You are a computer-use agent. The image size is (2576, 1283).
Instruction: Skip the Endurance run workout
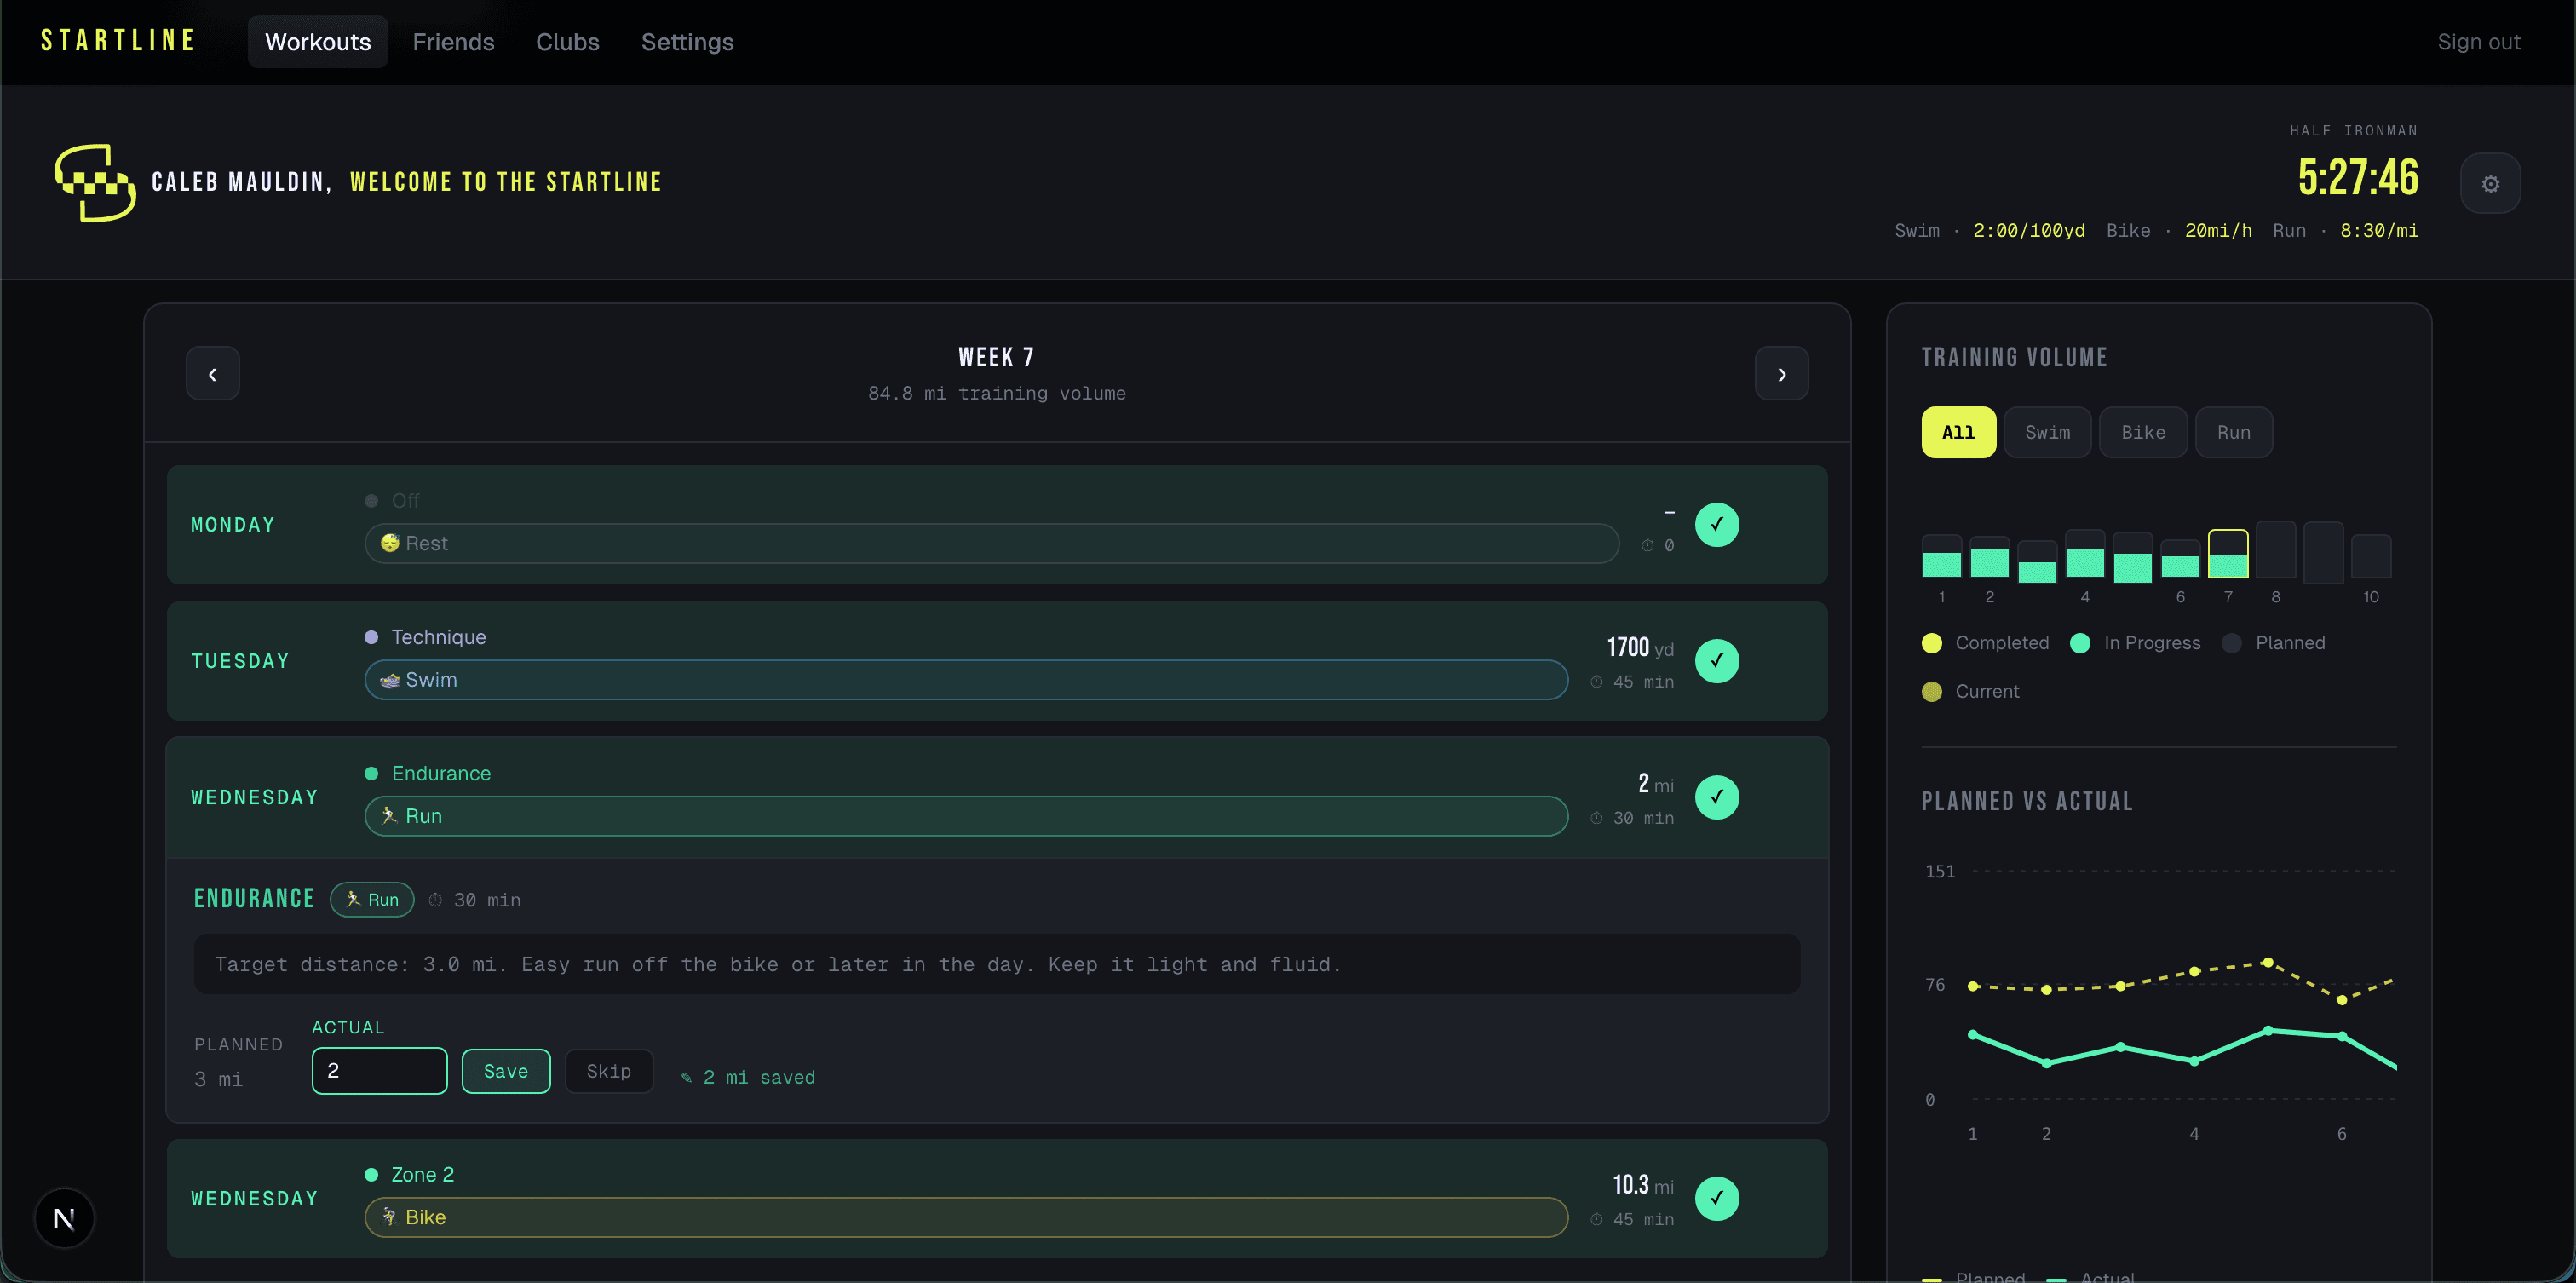pos(609,1072)
